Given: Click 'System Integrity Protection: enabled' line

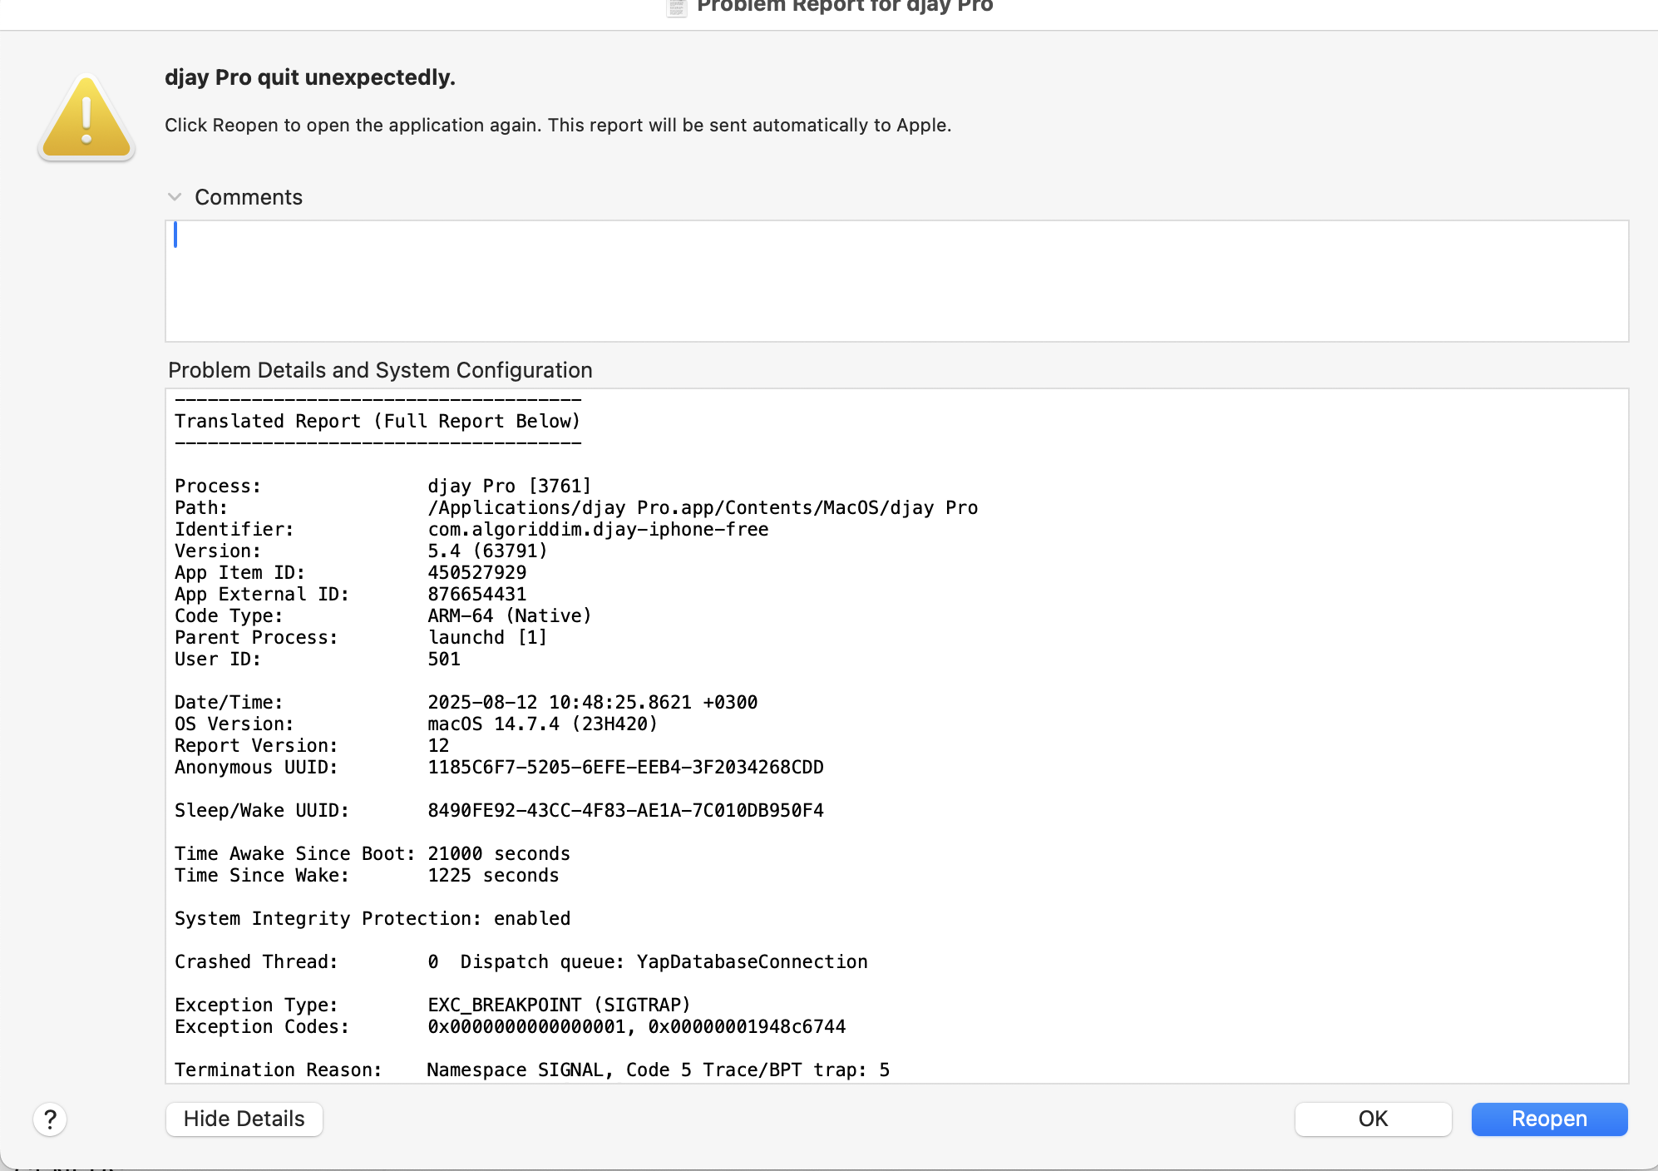Looking at the screenshot, I should [373, 918].
